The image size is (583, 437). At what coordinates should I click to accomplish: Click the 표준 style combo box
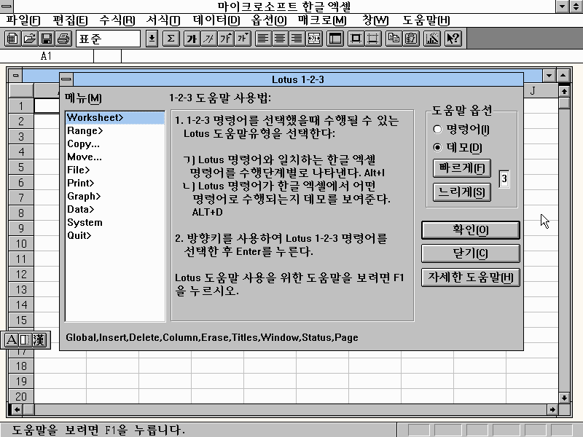tap(108, 39)
